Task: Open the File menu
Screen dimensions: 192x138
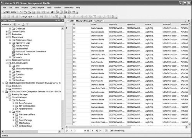Action: pos(4,8)
